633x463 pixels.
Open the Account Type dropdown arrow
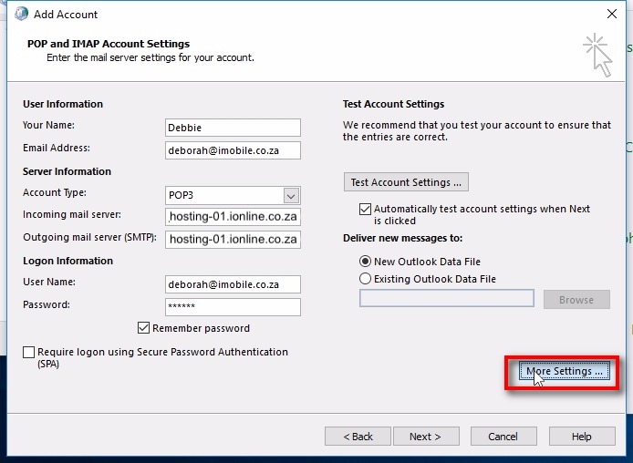click(x=291, y=196)
